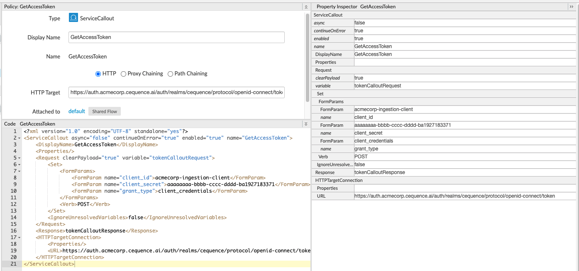Place the cursor on closing ServiceCallout line 21
This screenshot has width=579, height=271.
pyautogui.click(x=50, y=264)
